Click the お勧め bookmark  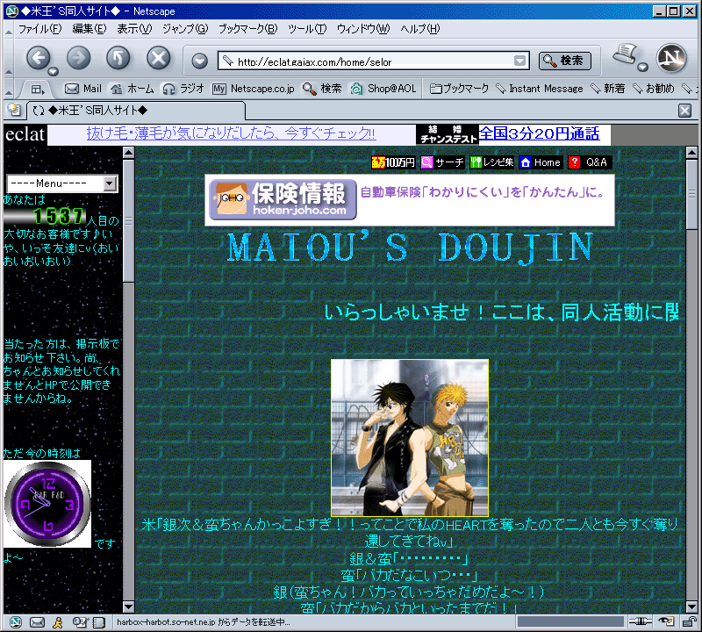tap(653, 89)
